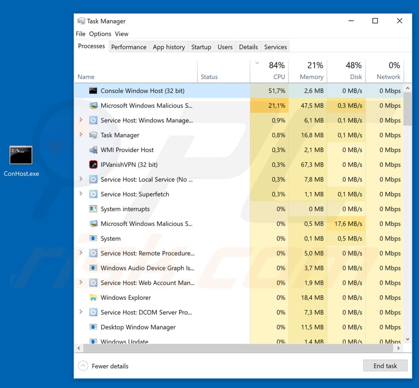Switch to the App history tab
Viewport: 419px width, 388px height.
point(169,47)
